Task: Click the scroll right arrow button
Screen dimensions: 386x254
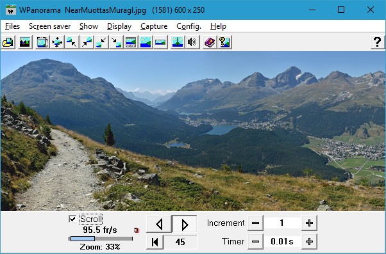Action: click(185, 224)
